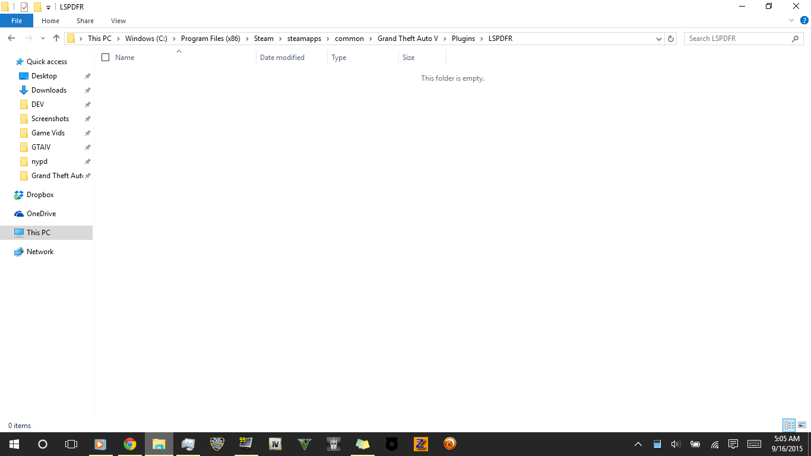
Task: Show hidden system tray icons
Action: 638,444
